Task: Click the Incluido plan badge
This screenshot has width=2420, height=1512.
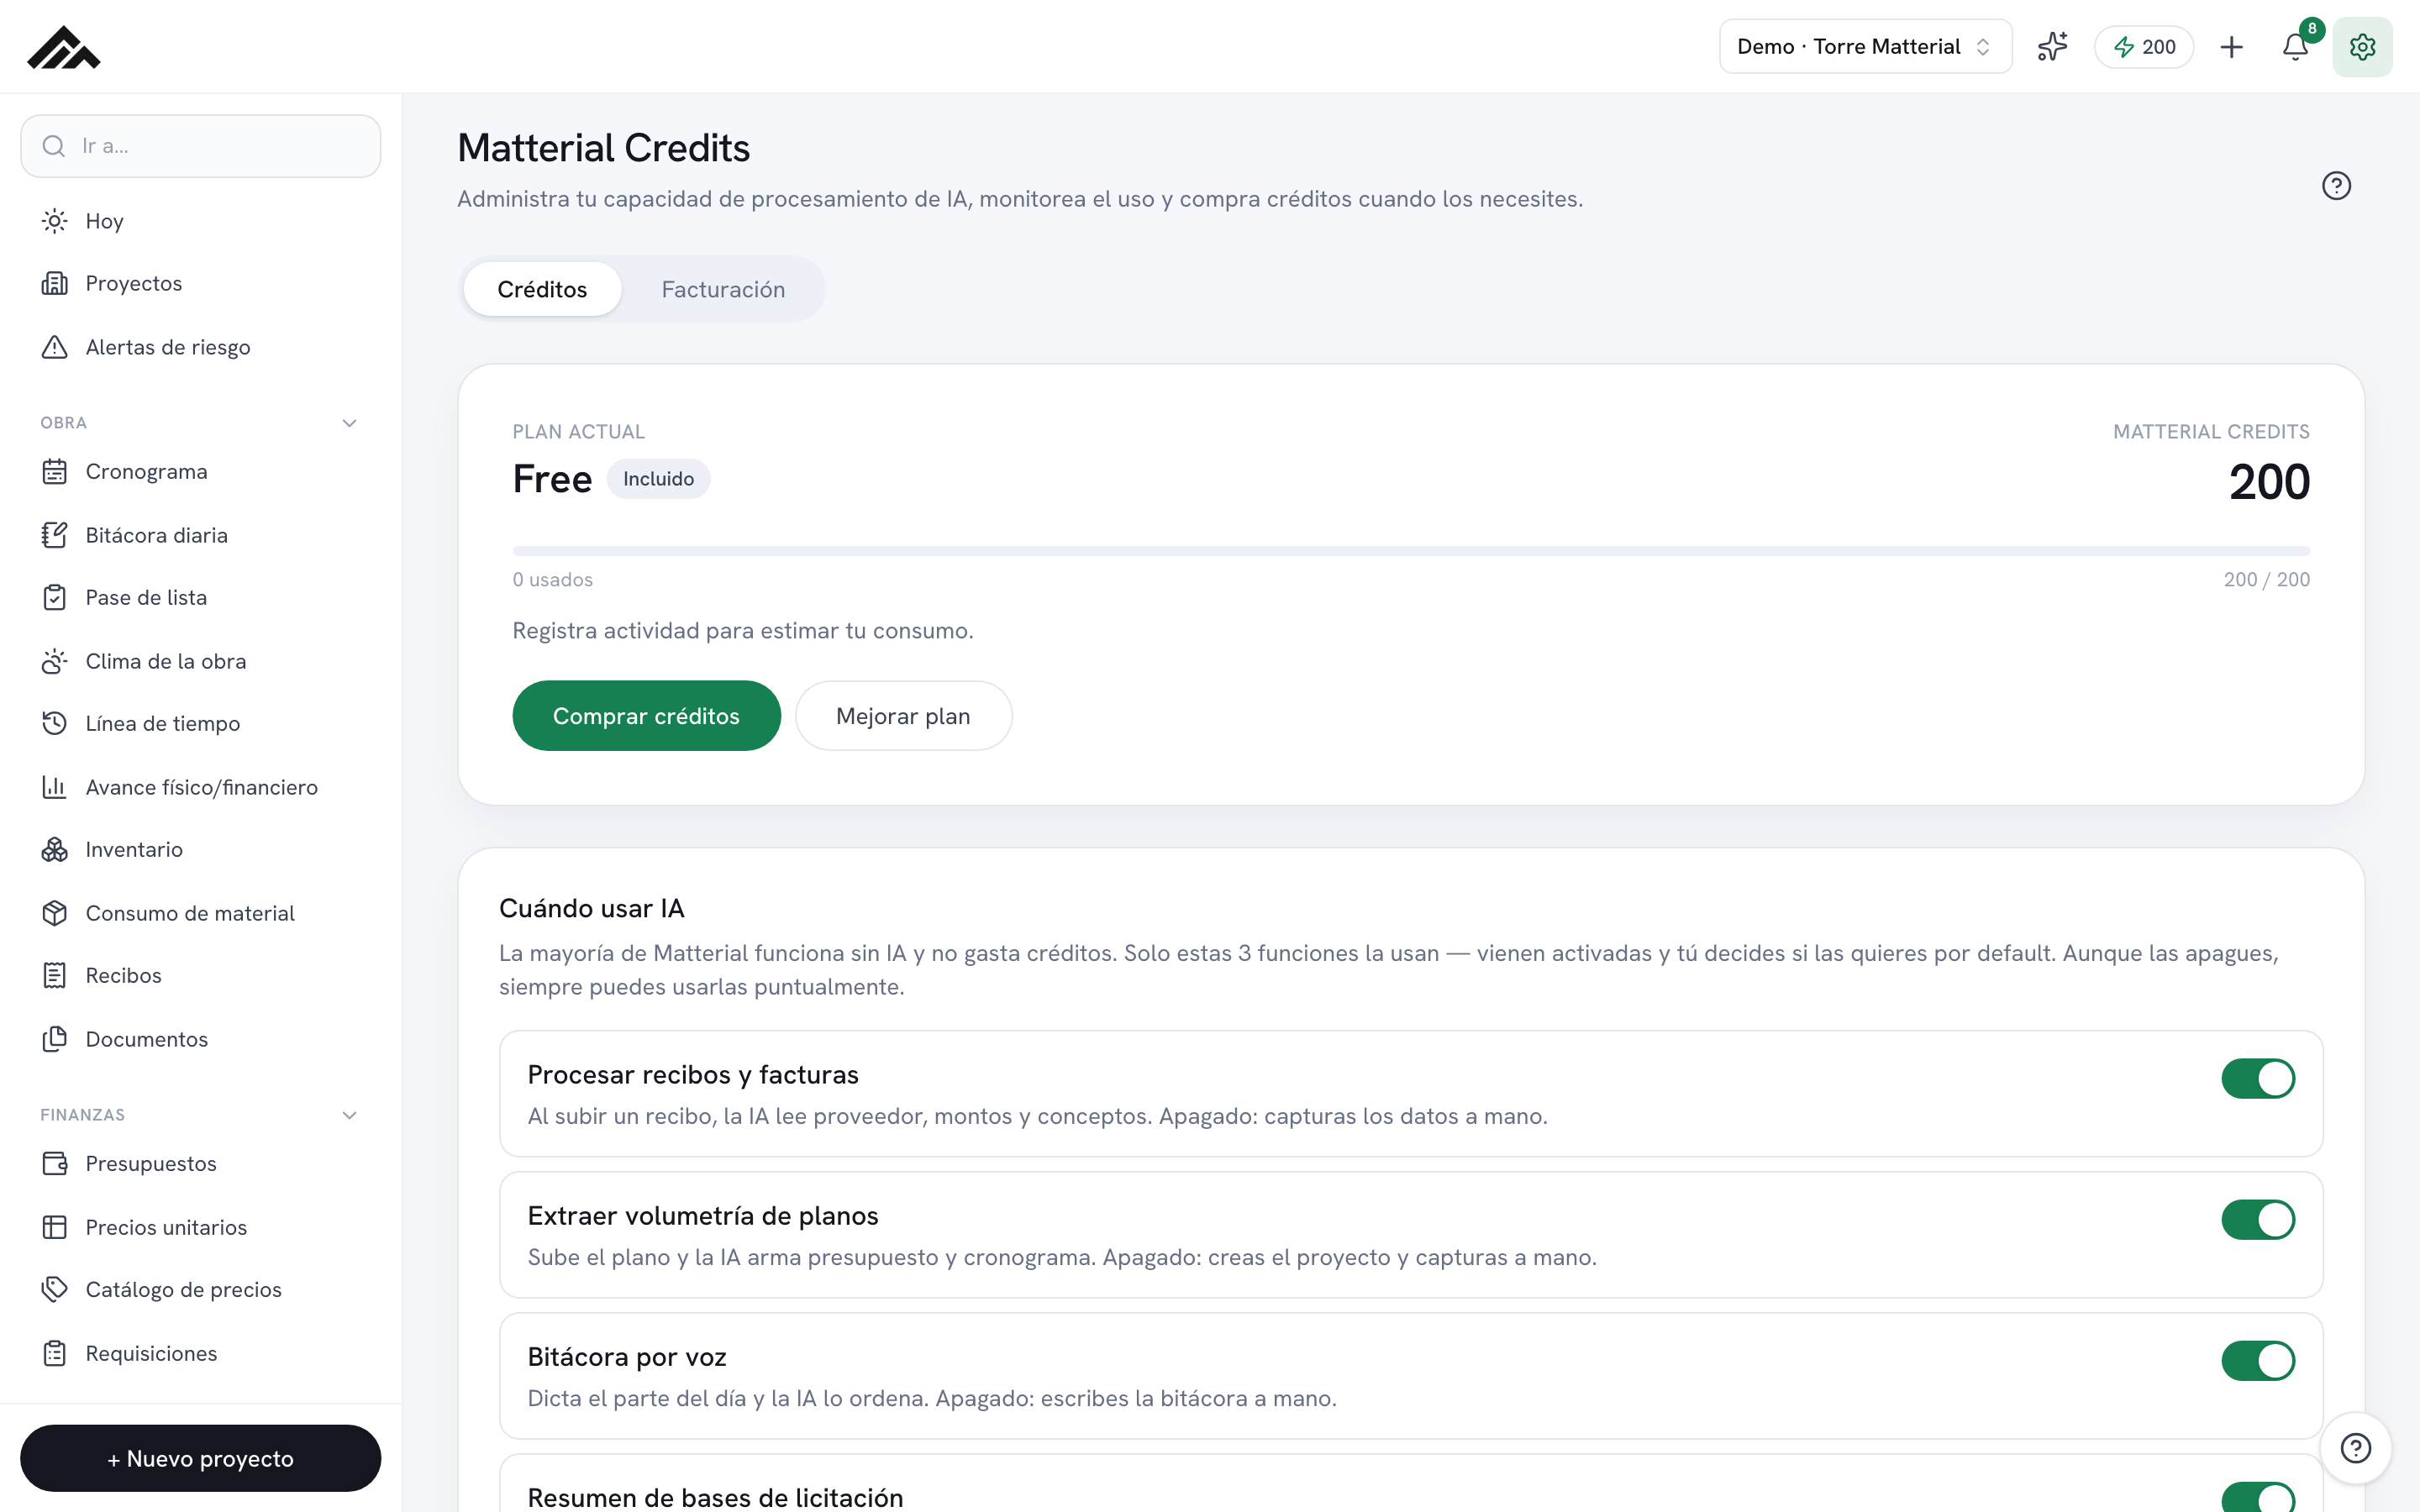Action: click(658, 479)
